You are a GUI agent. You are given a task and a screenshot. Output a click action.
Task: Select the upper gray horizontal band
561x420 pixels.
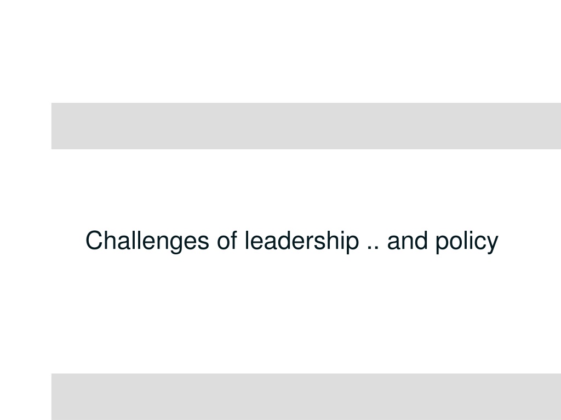(x=306, y=126)
